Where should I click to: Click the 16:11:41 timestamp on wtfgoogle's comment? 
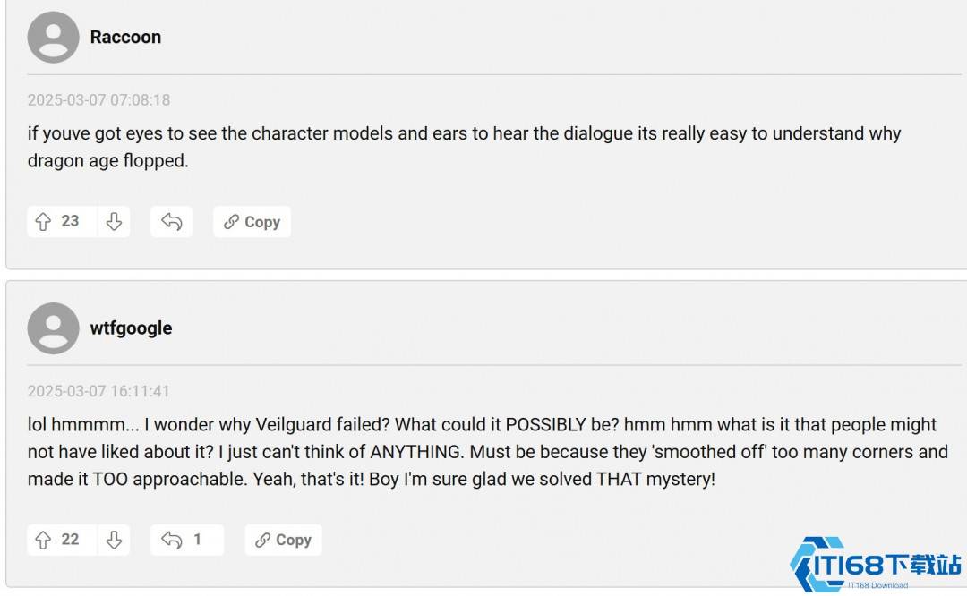pyautogui.click(x=98, y=391)
